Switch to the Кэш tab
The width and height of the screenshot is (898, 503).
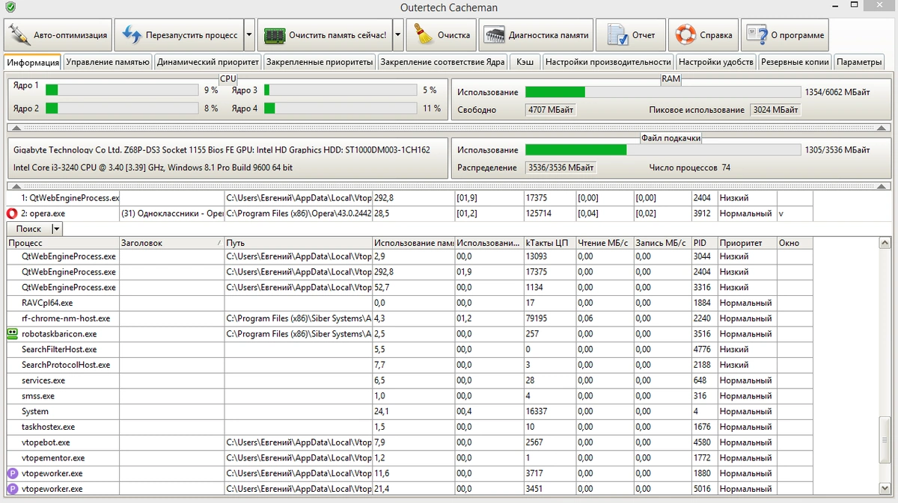(525, 62)
